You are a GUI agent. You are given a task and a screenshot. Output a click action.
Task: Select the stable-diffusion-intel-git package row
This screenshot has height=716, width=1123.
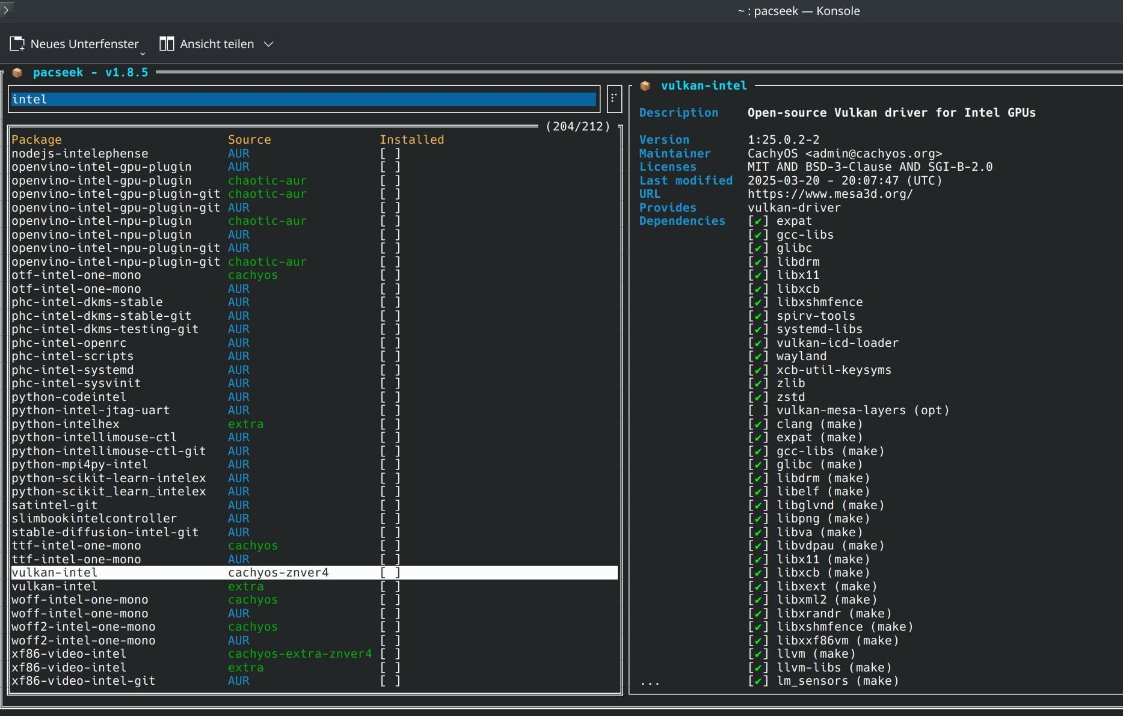pos(105,533)
